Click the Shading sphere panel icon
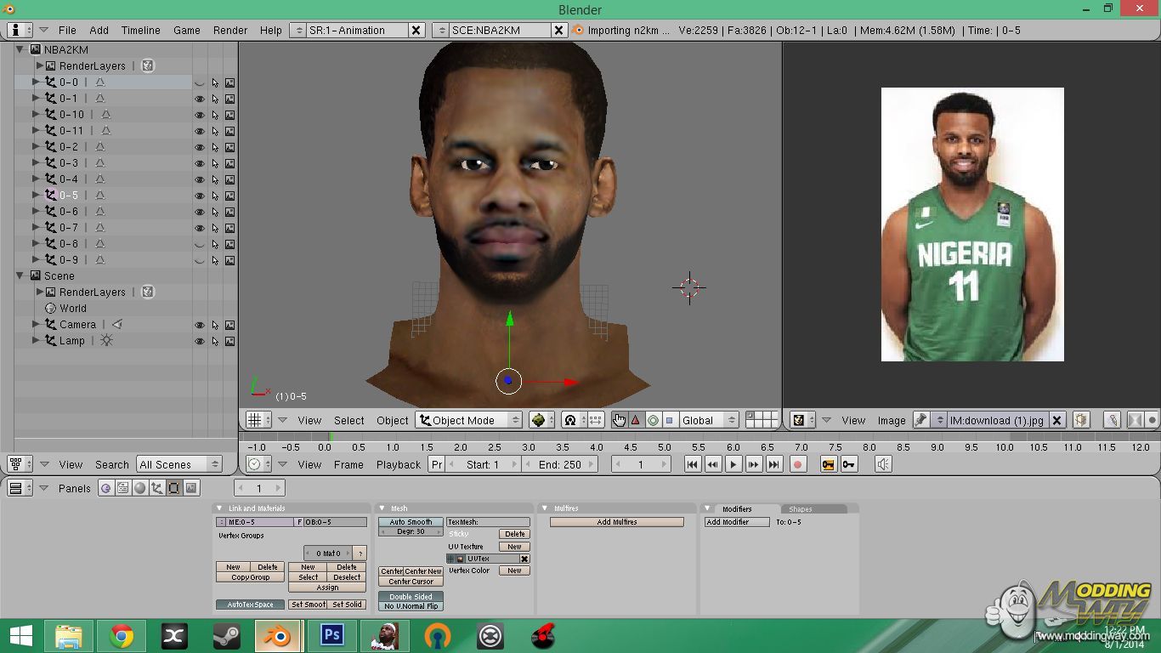 139,488
